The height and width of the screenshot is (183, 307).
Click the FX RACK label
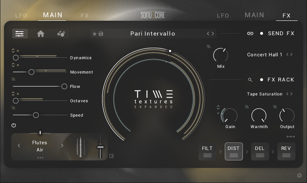tap(281, 80)
